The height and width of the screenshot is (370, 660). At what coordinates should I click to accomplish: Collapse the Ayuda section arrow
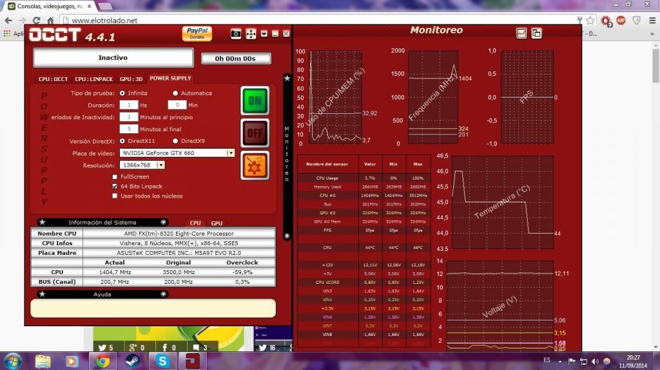coord(163,294)
